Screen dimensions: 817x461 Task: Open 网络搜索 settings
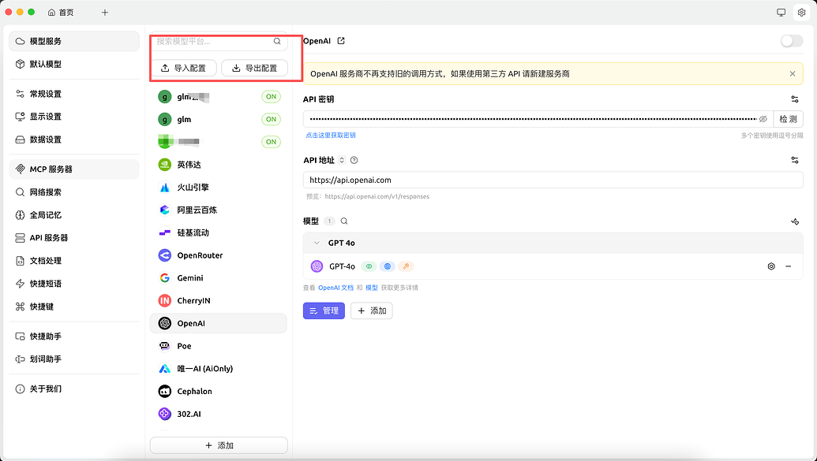pyautogui.click(x=74, y=192)
